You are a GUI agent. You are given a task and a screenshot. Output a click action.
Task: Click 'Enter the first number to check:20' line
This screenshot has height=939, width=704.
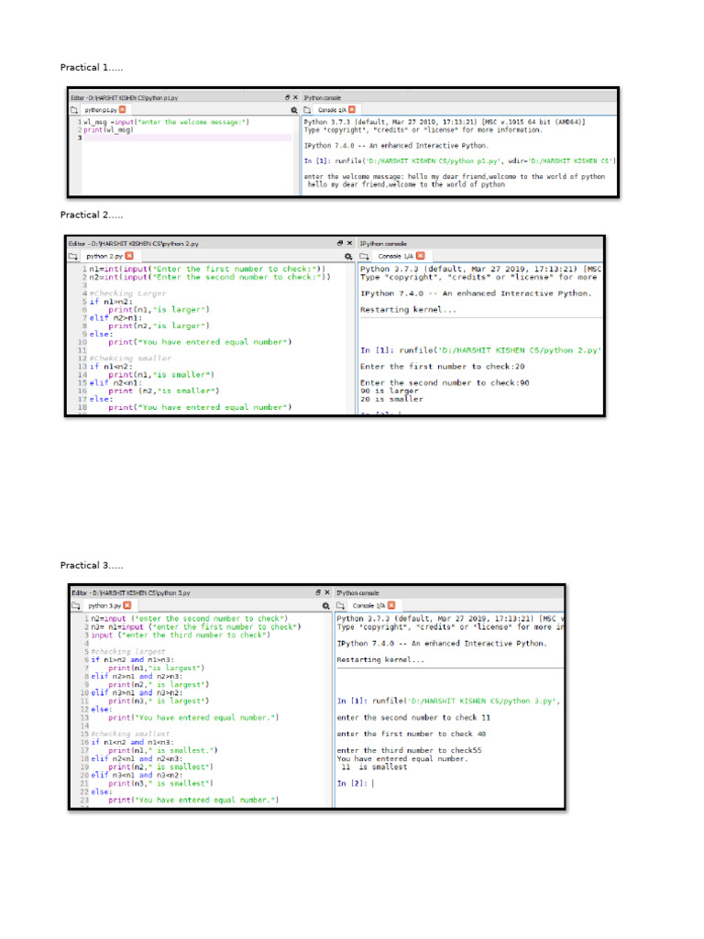(443, 367)
